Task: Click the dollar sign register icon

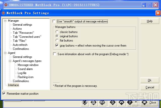Action: (x=113, y=102)
